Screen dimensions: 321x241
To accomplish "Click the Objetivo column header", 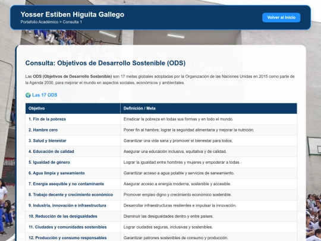I will (73, 108).
